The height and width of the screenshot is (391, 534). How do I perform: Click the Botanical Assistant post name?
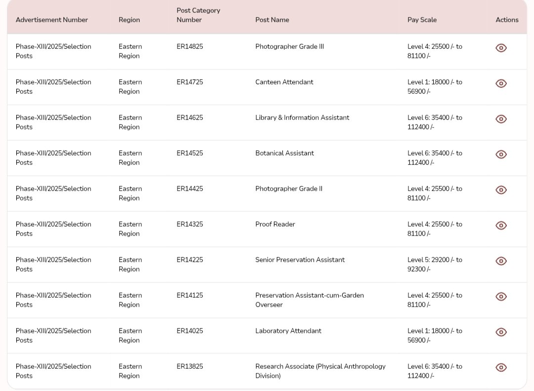coord(284,153)
